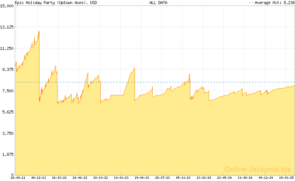Open the Online-Jackpots.biz watermark link

click(x=258, y=169)
